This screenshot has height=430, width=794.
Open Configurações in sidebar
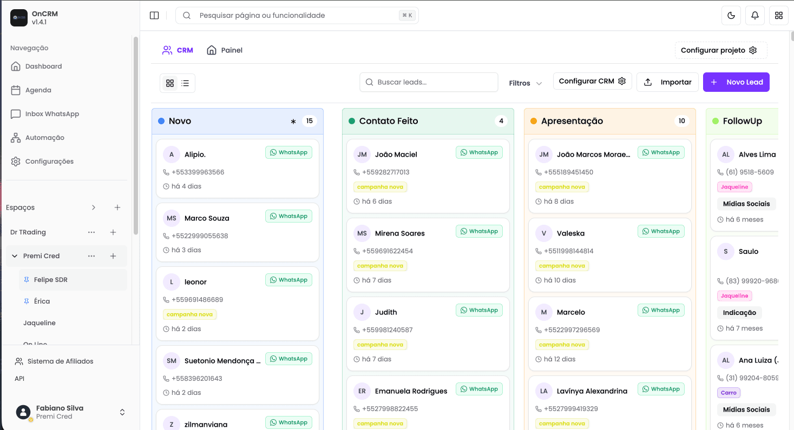point(67,162)
